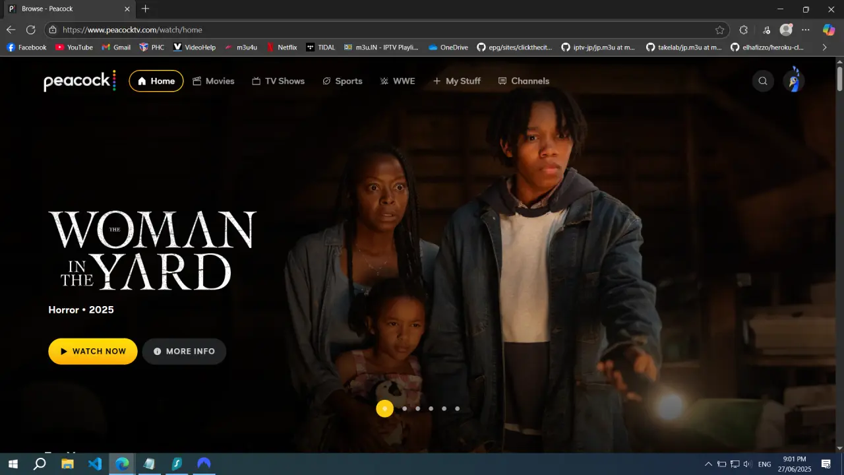
Task: Open Gmail bookmark
Action: tap(116, 47)
